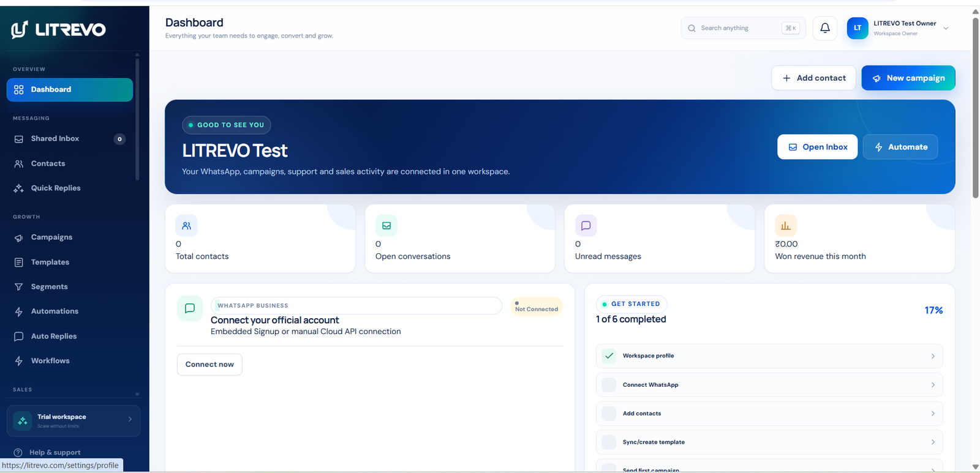
Task: Expand the Workspace profile row chevron
Action: [933, 356]
